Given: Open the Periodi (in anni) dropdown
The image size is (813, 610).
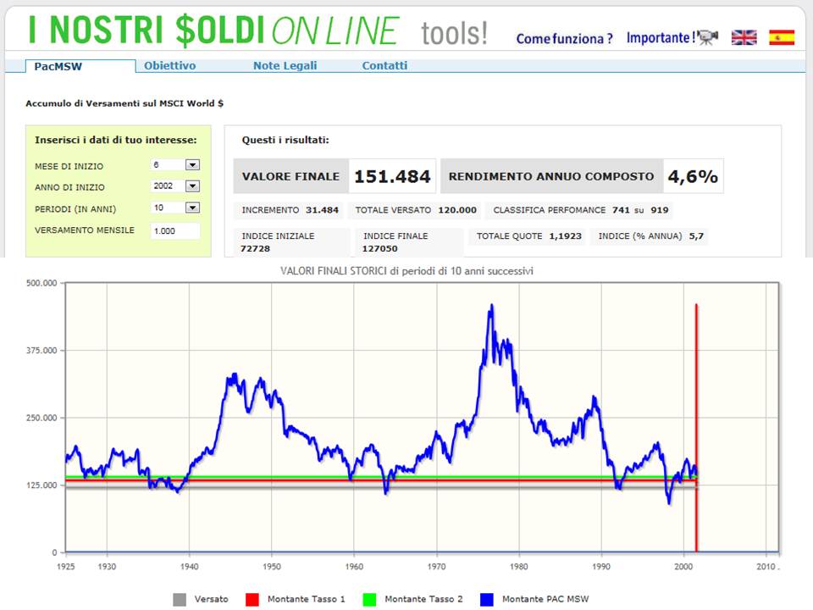Looking at the screenshot, I should 192,208.
